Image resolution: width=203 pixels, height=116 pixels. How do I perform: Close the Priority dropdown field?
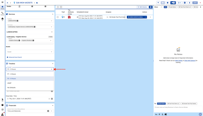click(x=30, y=69)
